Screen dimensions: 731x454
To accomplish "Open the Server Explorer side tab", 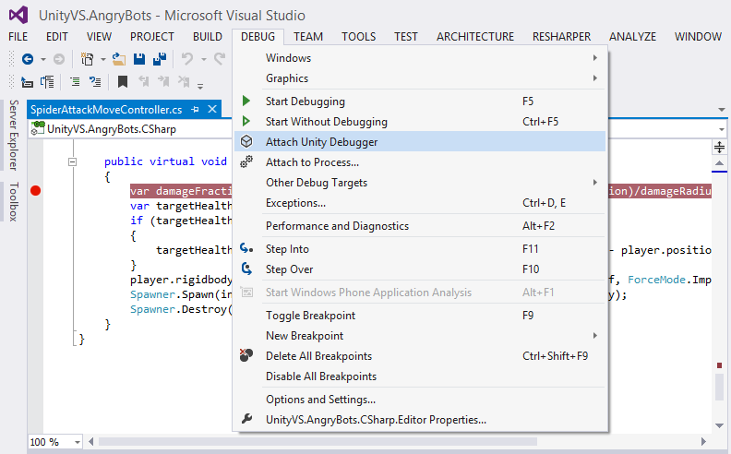I will coord(14,135).
